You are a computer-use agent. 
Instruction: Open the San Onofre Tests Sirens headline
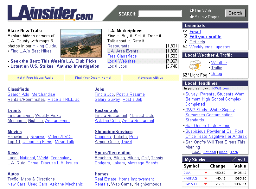coord(208,125)
